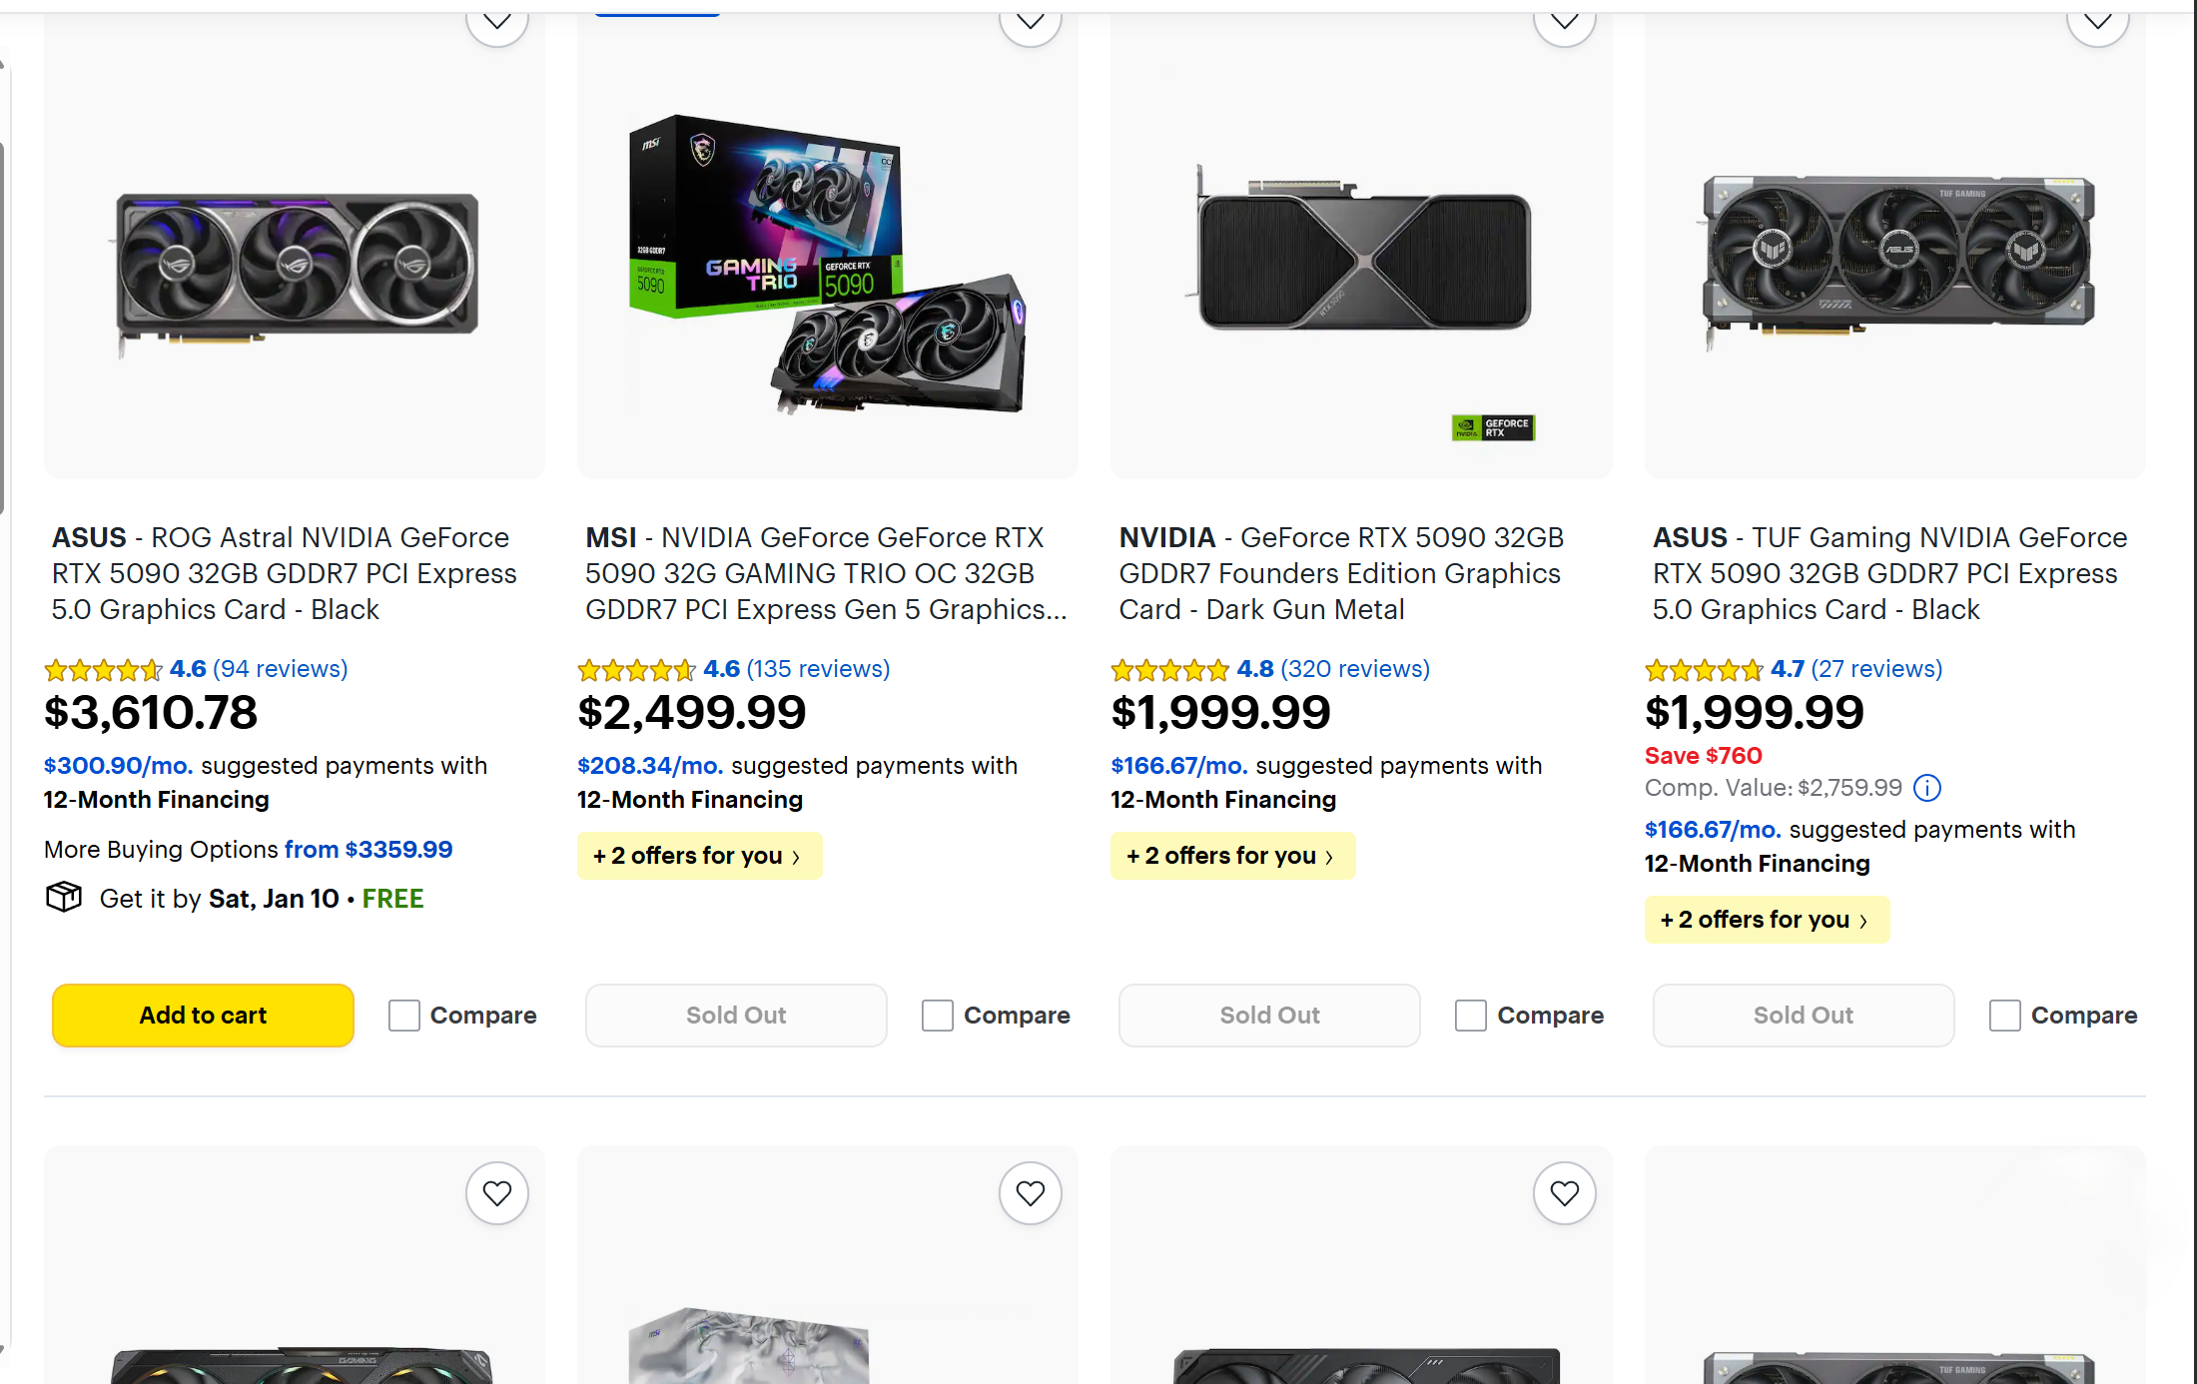Image resolution: width=2197 pixels, height=1384 pixels.
Task: Open offers for NVIDIA Founders Edition card
Action: [x=1232, y=856]
